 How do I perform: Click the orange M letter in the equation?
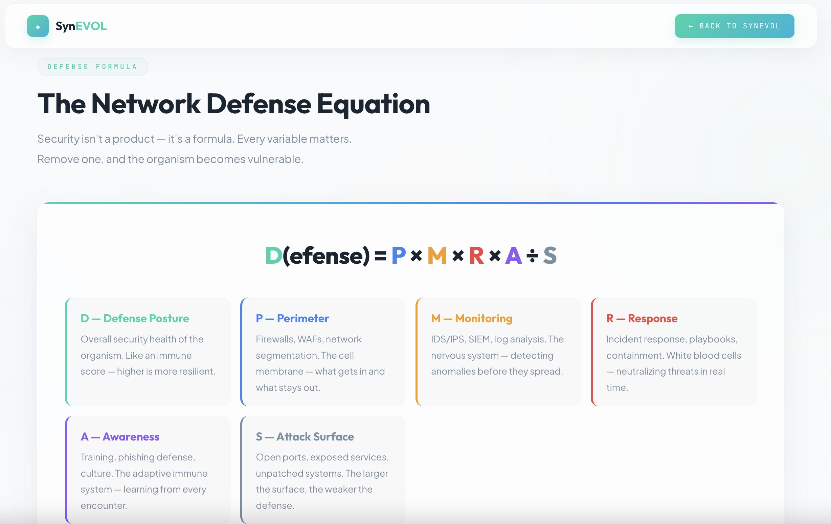tap(436, 256)
